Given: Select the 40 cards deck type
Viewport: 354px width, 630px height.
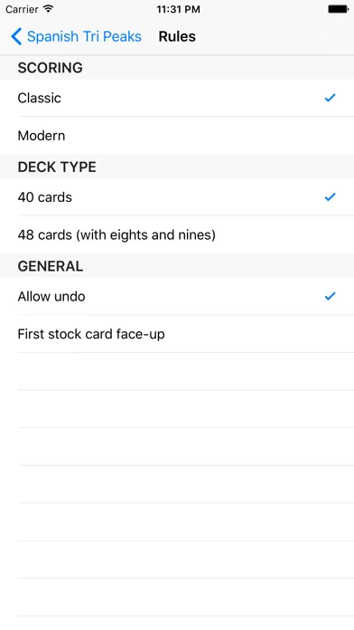Looking at the screenshot, I should 177,197.
